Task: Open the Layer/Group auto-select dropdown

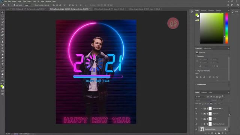Action: tap(28, 5)
